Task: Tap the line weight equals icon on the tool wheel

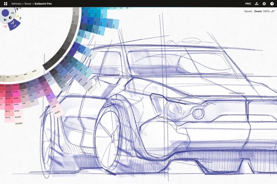Action: 12,12
